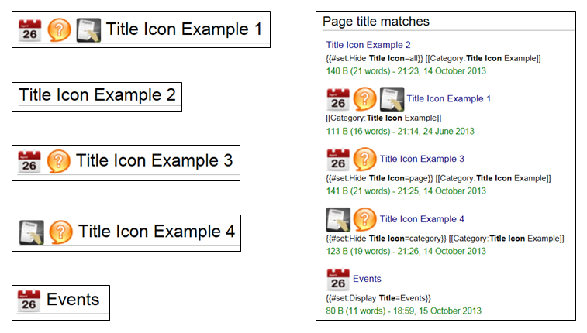This screenshot has width=587, height=333.
Task: Click the Title Icon Example 2 page heading
Action: [97, 95]
